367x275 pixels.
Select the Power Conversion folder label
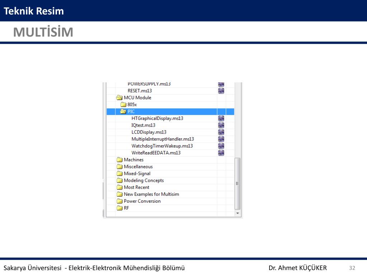[x=142, y=201]
